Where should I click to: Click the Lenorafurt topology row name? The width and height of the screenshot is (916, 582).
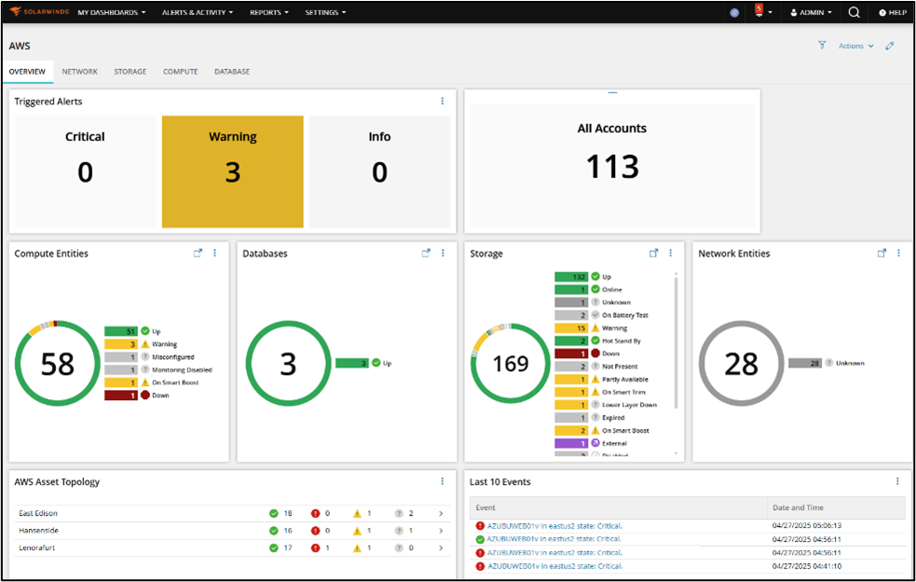tap(36, 548)
